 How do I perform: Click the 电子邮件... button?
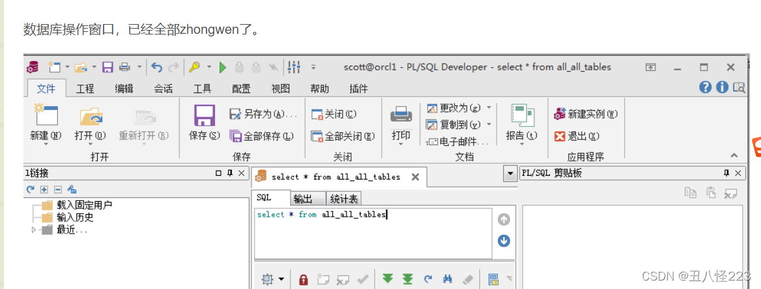coord(458,142)
